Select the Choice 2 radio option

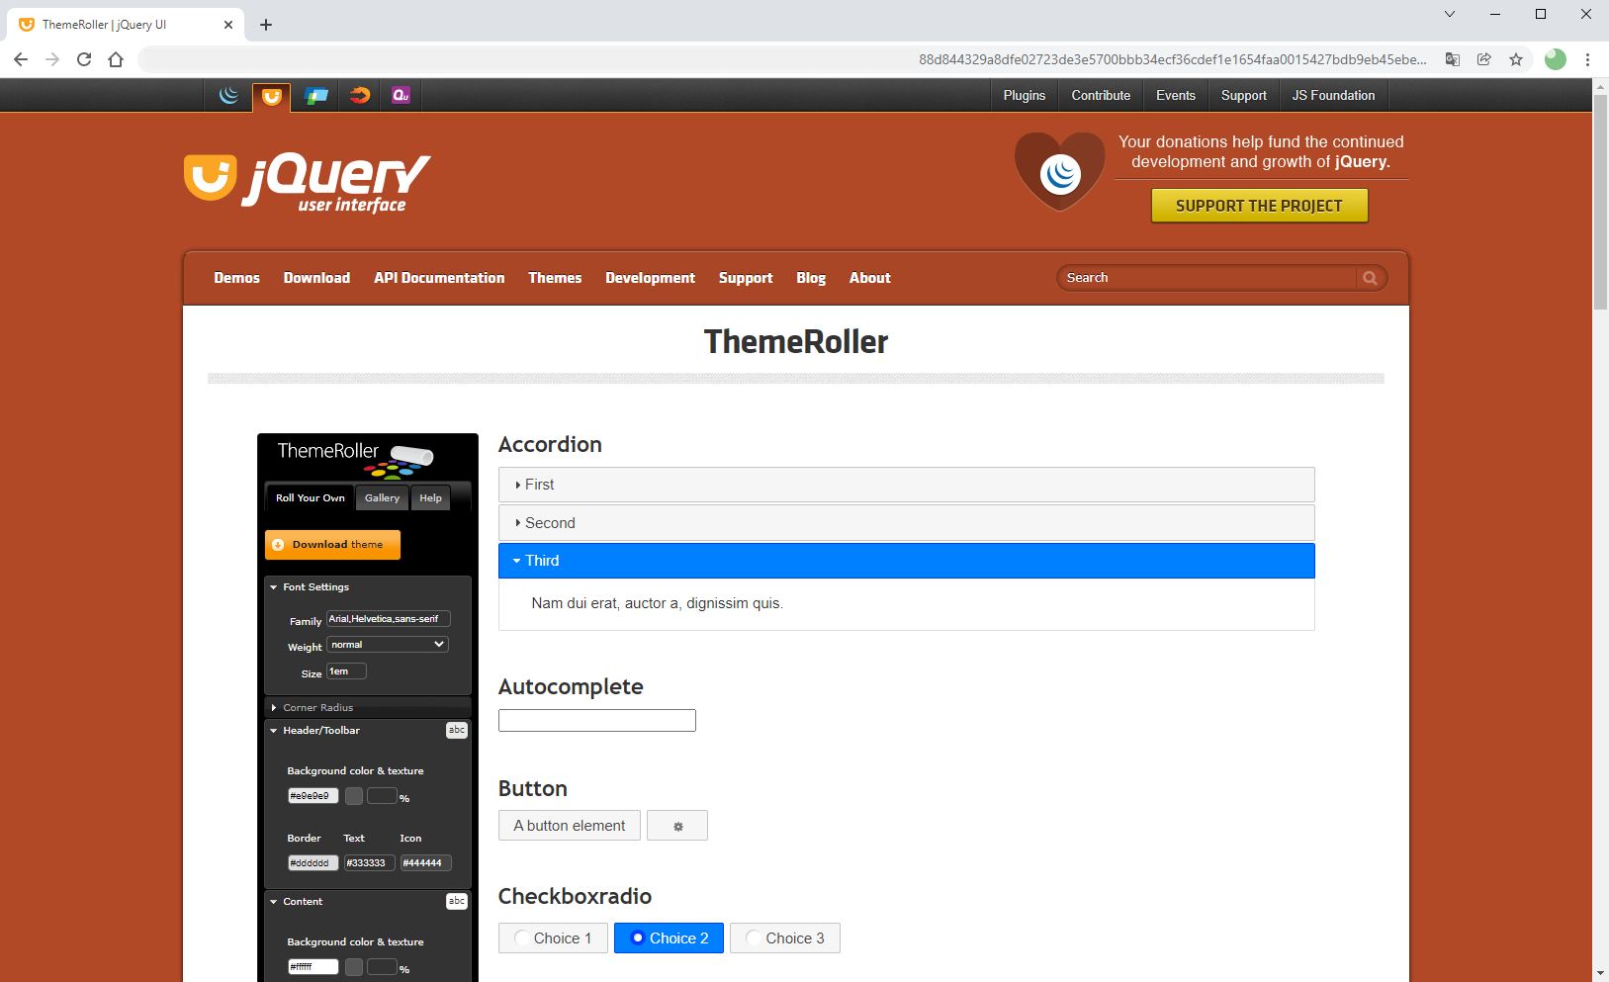tap(669, 938)
